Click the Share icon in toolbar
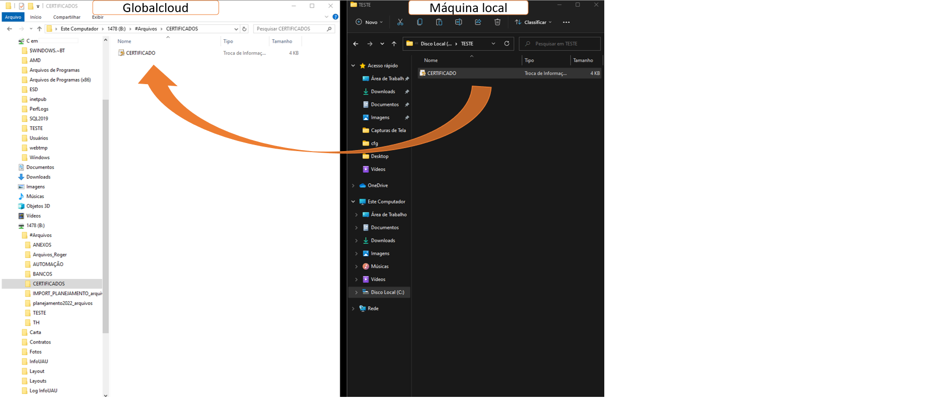The image size is (947, 411). [x=478, y=22]
